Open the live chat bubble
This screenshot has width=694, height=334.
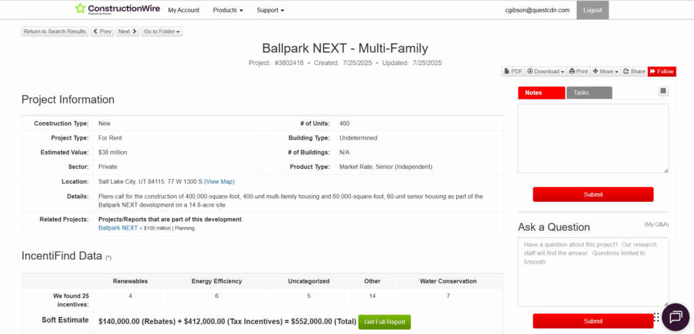pos(675,317)
